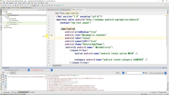Screen dimensions: 169x95
Task: Collapse the application tag fold marker on line 5
Action: tap(55, 29)
